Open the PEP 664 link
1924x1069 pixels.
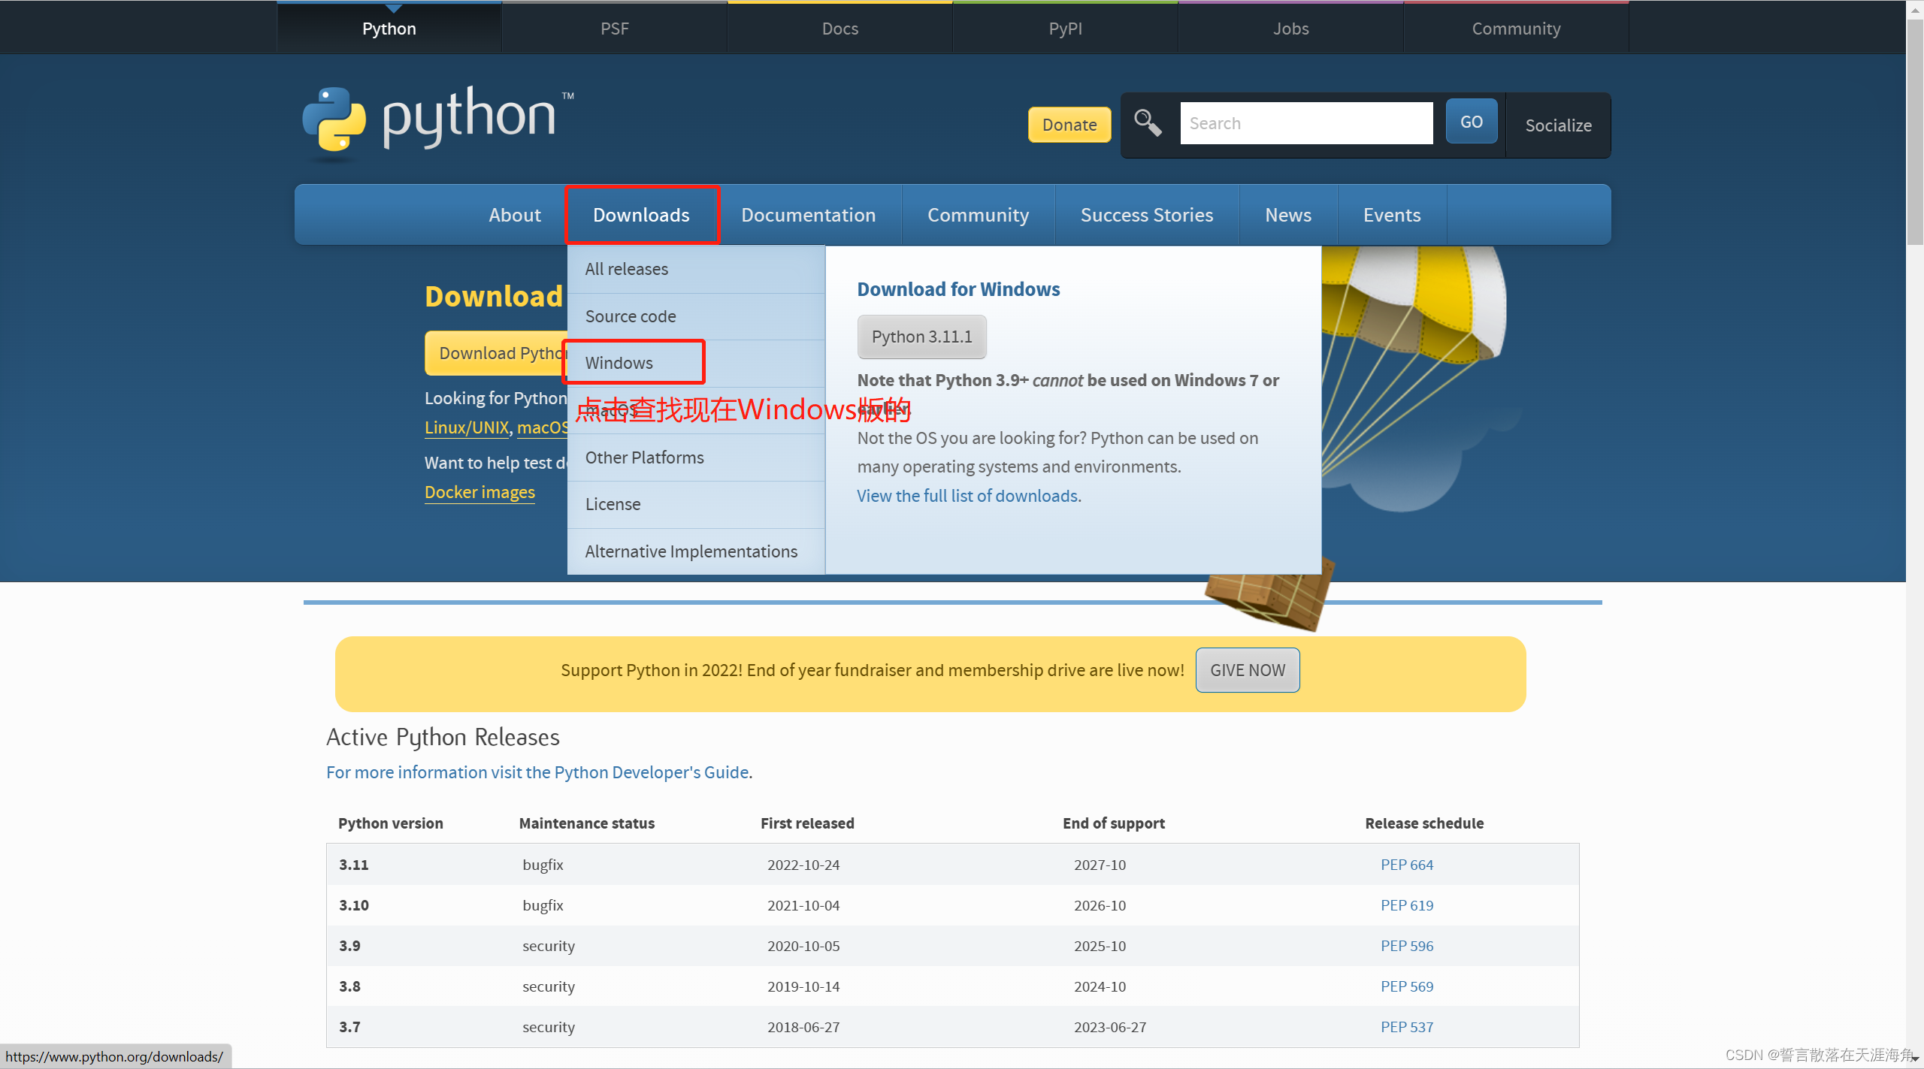[x=1406, y=865]
